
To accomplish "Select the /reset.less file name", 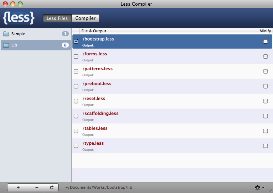I will 94,99.
